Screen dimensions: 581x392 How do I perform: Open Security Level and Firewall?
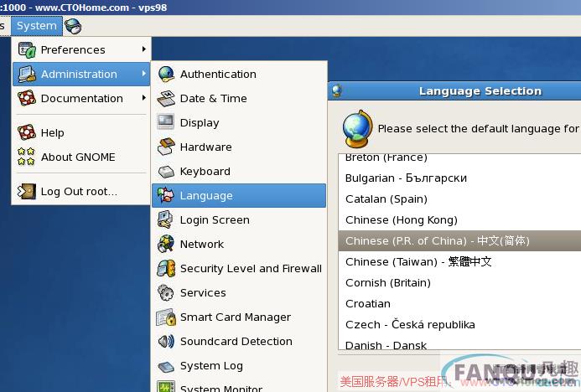coord(239,268)
